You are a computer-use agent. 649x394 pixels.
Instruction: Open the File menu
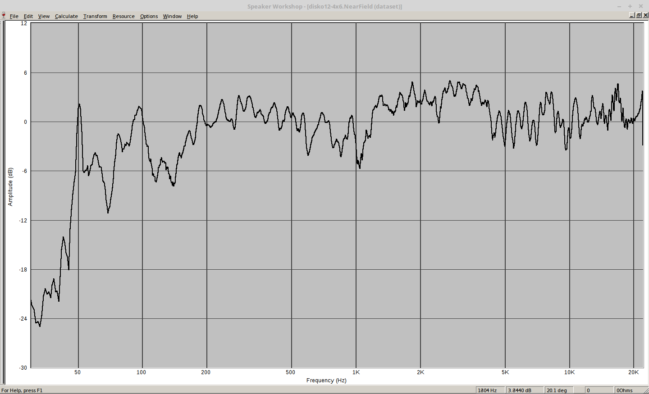14,16
